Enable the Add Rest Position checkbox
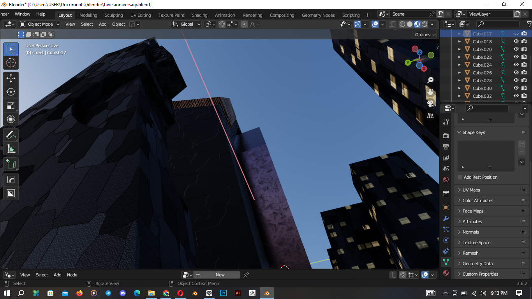This screenshot has width=532, height=299. point(460,177)
